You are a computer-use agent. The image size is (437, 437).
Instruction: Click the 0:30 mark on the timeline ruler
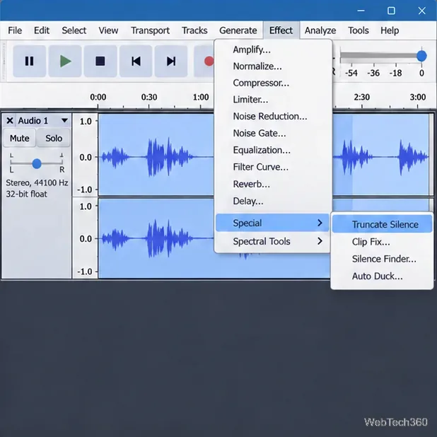149,98
